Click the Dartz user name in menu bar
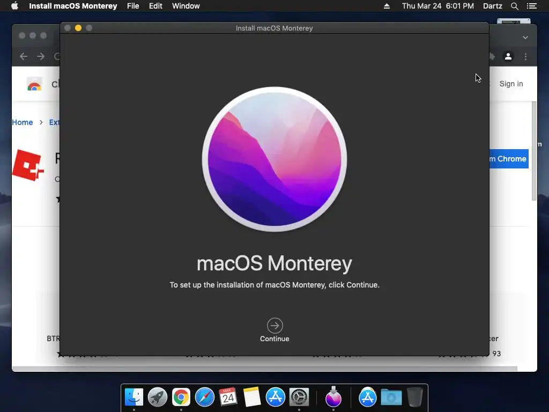This screenshot has height=412, width=549. tap(493, 6)
